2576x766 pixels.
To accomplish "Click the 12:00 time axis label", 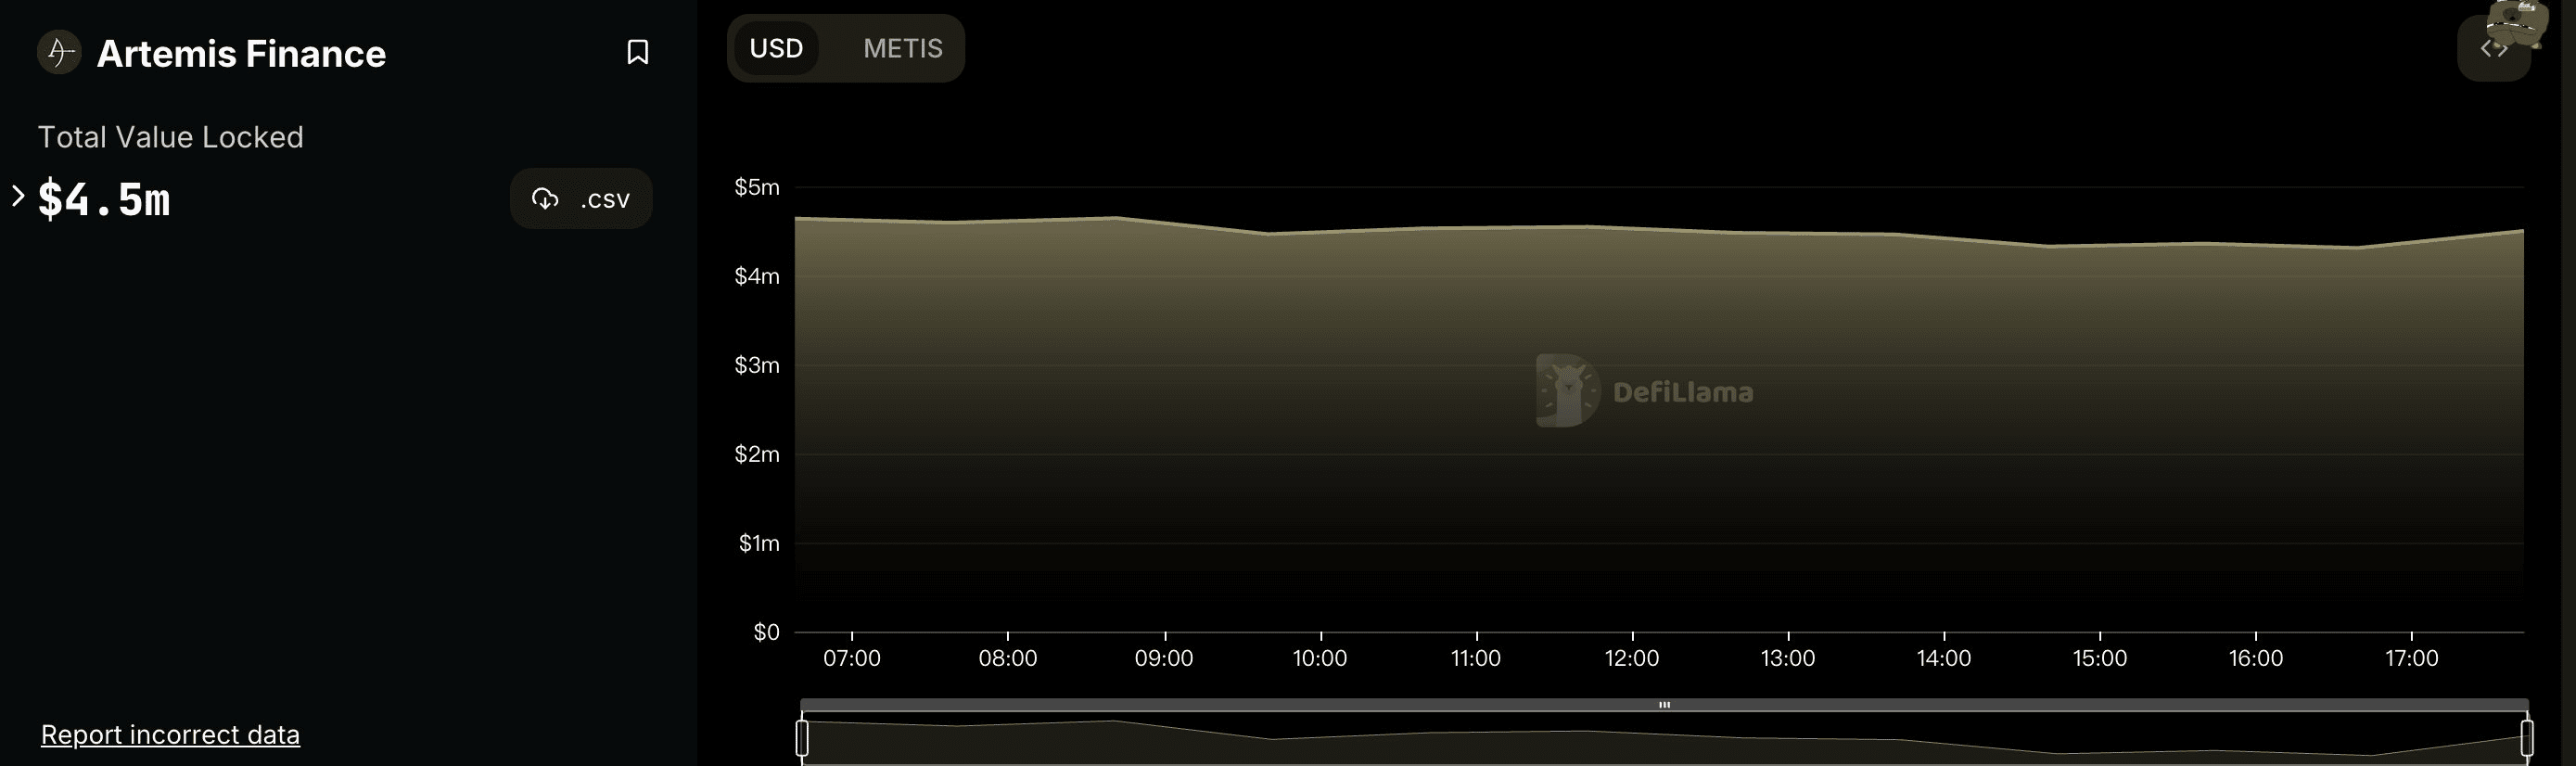I will [x=1632, y=658].
